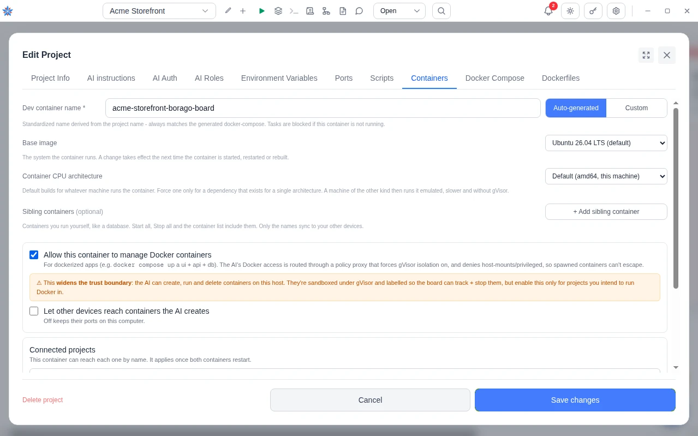Click the Dev container name input field
The width and height of the screenshot is (698, 436).
(323, 108)
